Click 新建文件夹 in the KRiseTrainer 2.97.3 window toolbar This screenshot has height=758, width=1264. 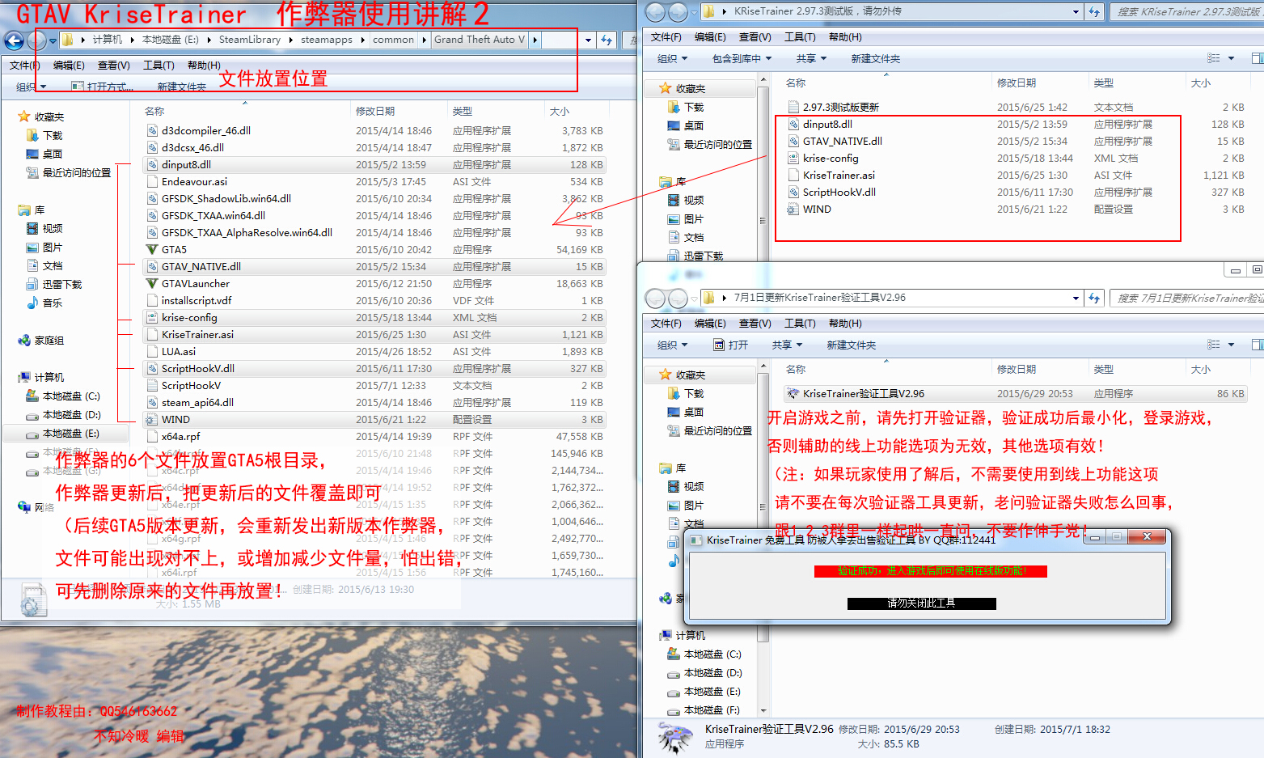[x=876, y=58]
